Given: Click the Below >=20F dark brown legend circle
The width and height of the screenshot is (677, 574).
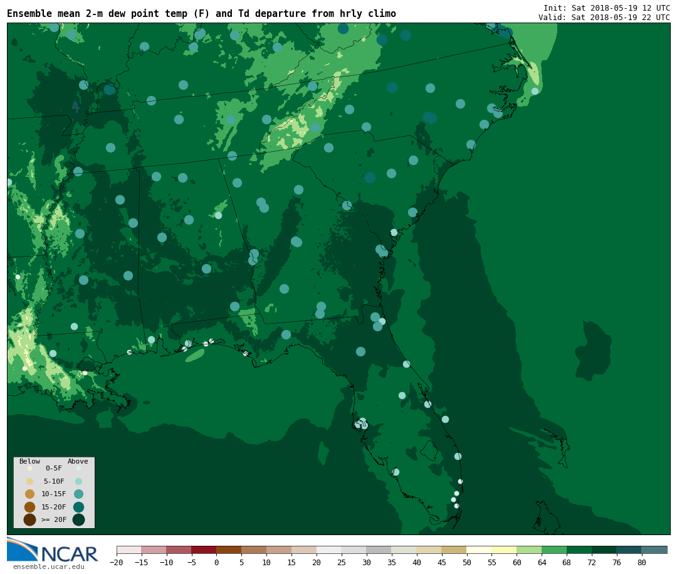Looking at the screenshot, I should [30, 520].
